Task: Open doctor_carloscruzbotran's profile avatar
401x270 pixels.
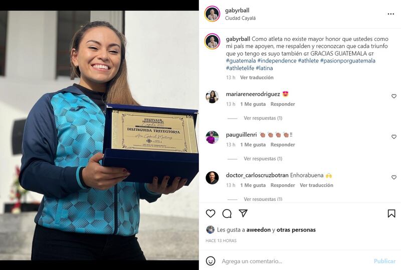Action: coord(212,177)
